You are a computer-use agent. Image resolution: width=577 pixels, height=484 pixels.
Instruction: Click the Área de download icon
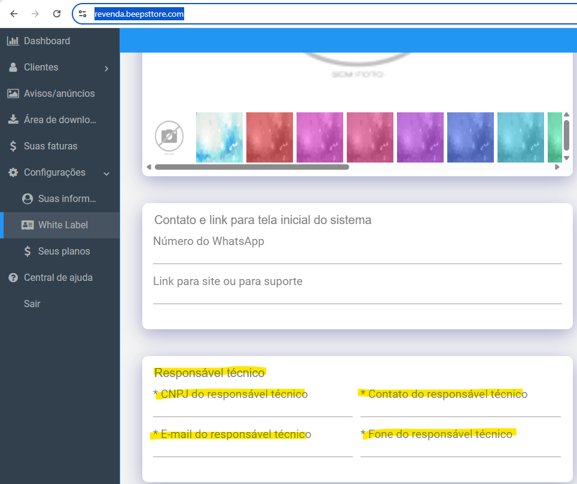[13, 120]
